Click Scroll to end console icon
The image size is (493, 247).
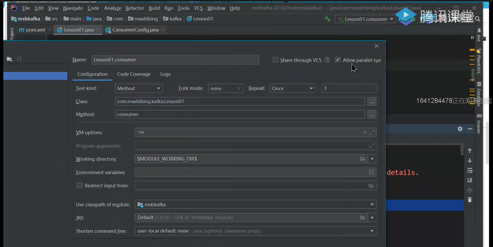point(470,180)
